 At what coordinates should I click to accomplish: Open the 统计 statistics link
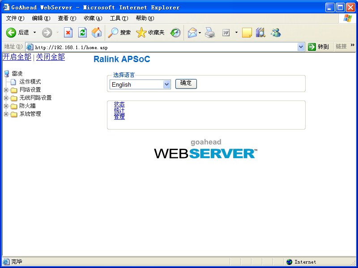[119, 110]
